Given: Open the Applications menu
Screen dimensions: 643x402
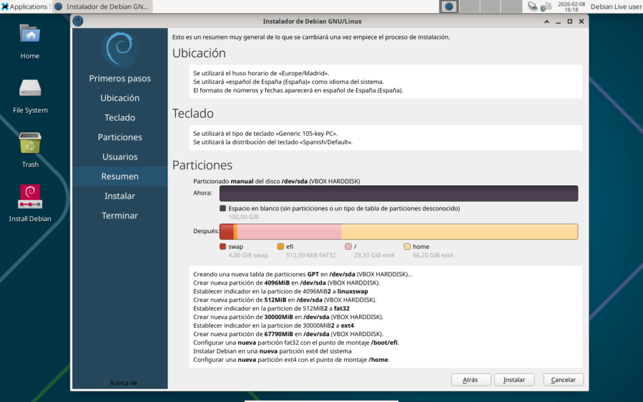Looking at the screenshot, I should coord(24,7).
